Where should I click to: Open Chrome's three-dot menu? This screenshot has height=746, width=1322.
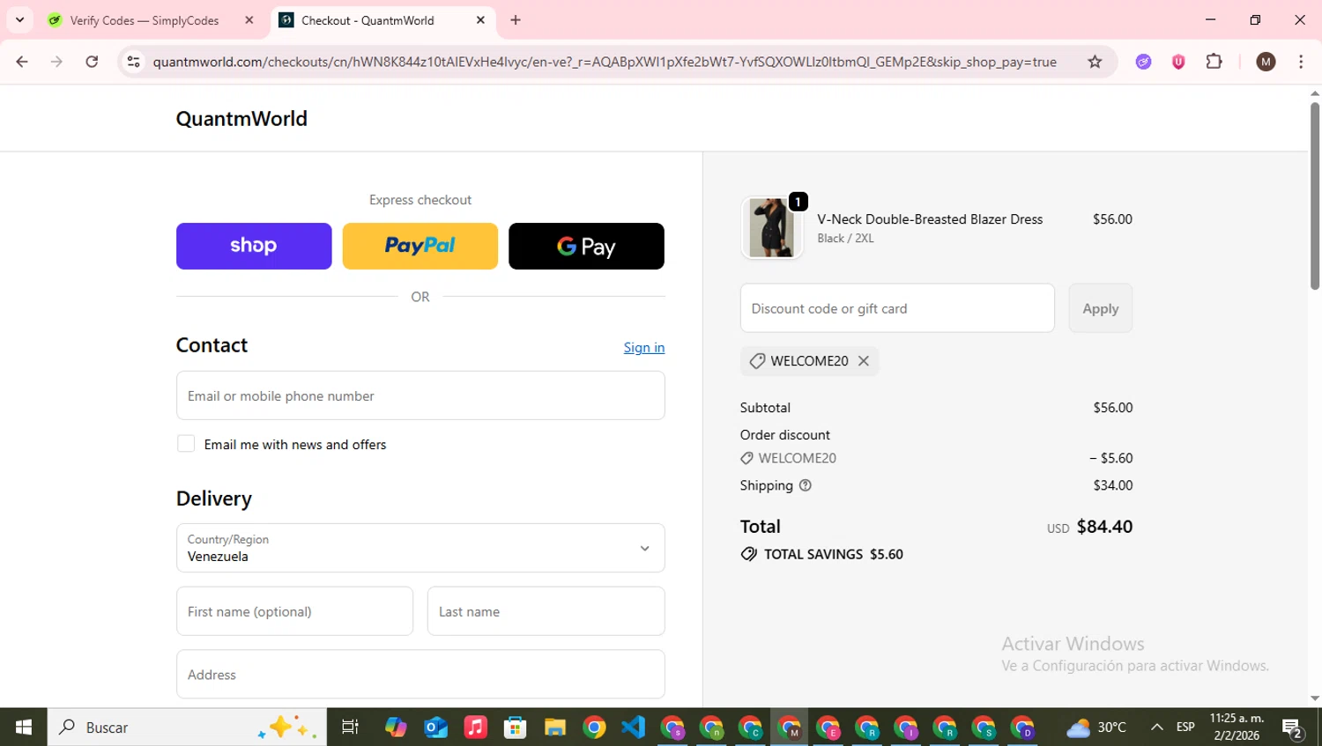(x=1301, y=62)
